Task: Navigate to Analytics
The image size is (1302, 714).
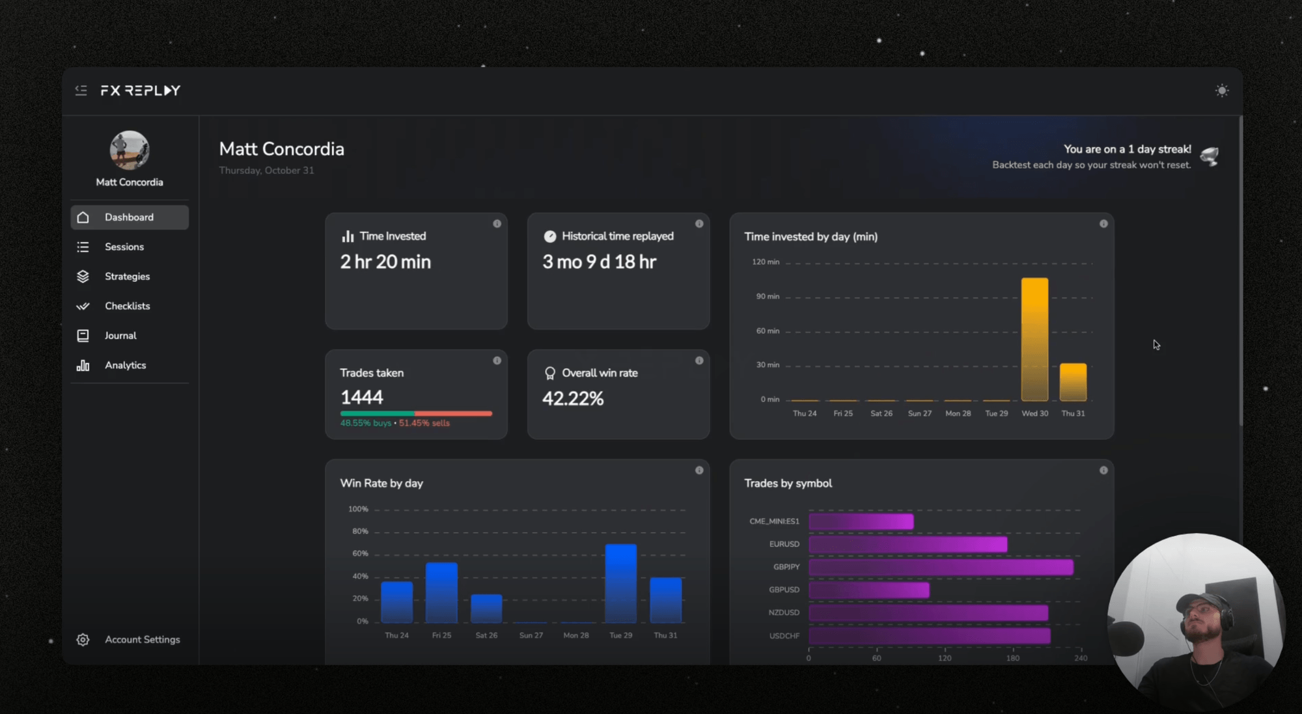Action: pyautogui.click(x=125, y=365)
